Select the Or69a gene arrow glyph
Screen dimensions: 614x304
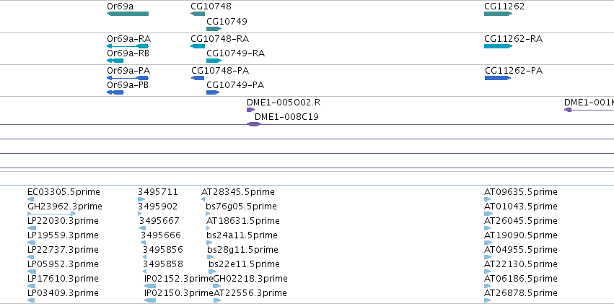pyautogui.click(x=128, y=14)
